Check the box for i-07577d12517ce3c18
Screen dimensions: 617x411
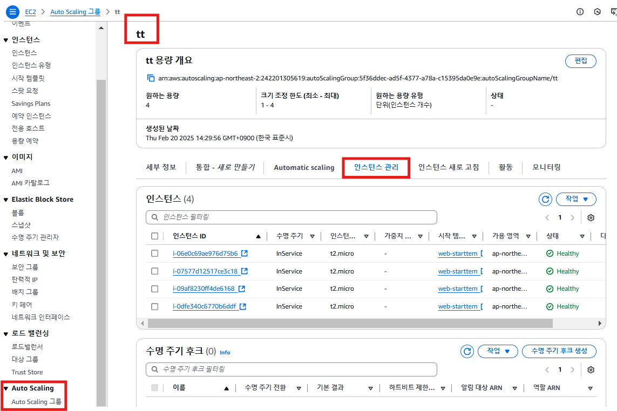[154, 271]
